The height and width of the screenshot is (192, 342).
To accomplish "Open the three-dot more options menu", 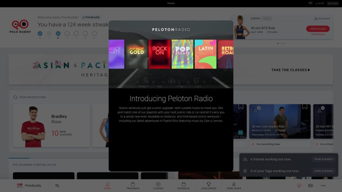I will click(323, 185).
